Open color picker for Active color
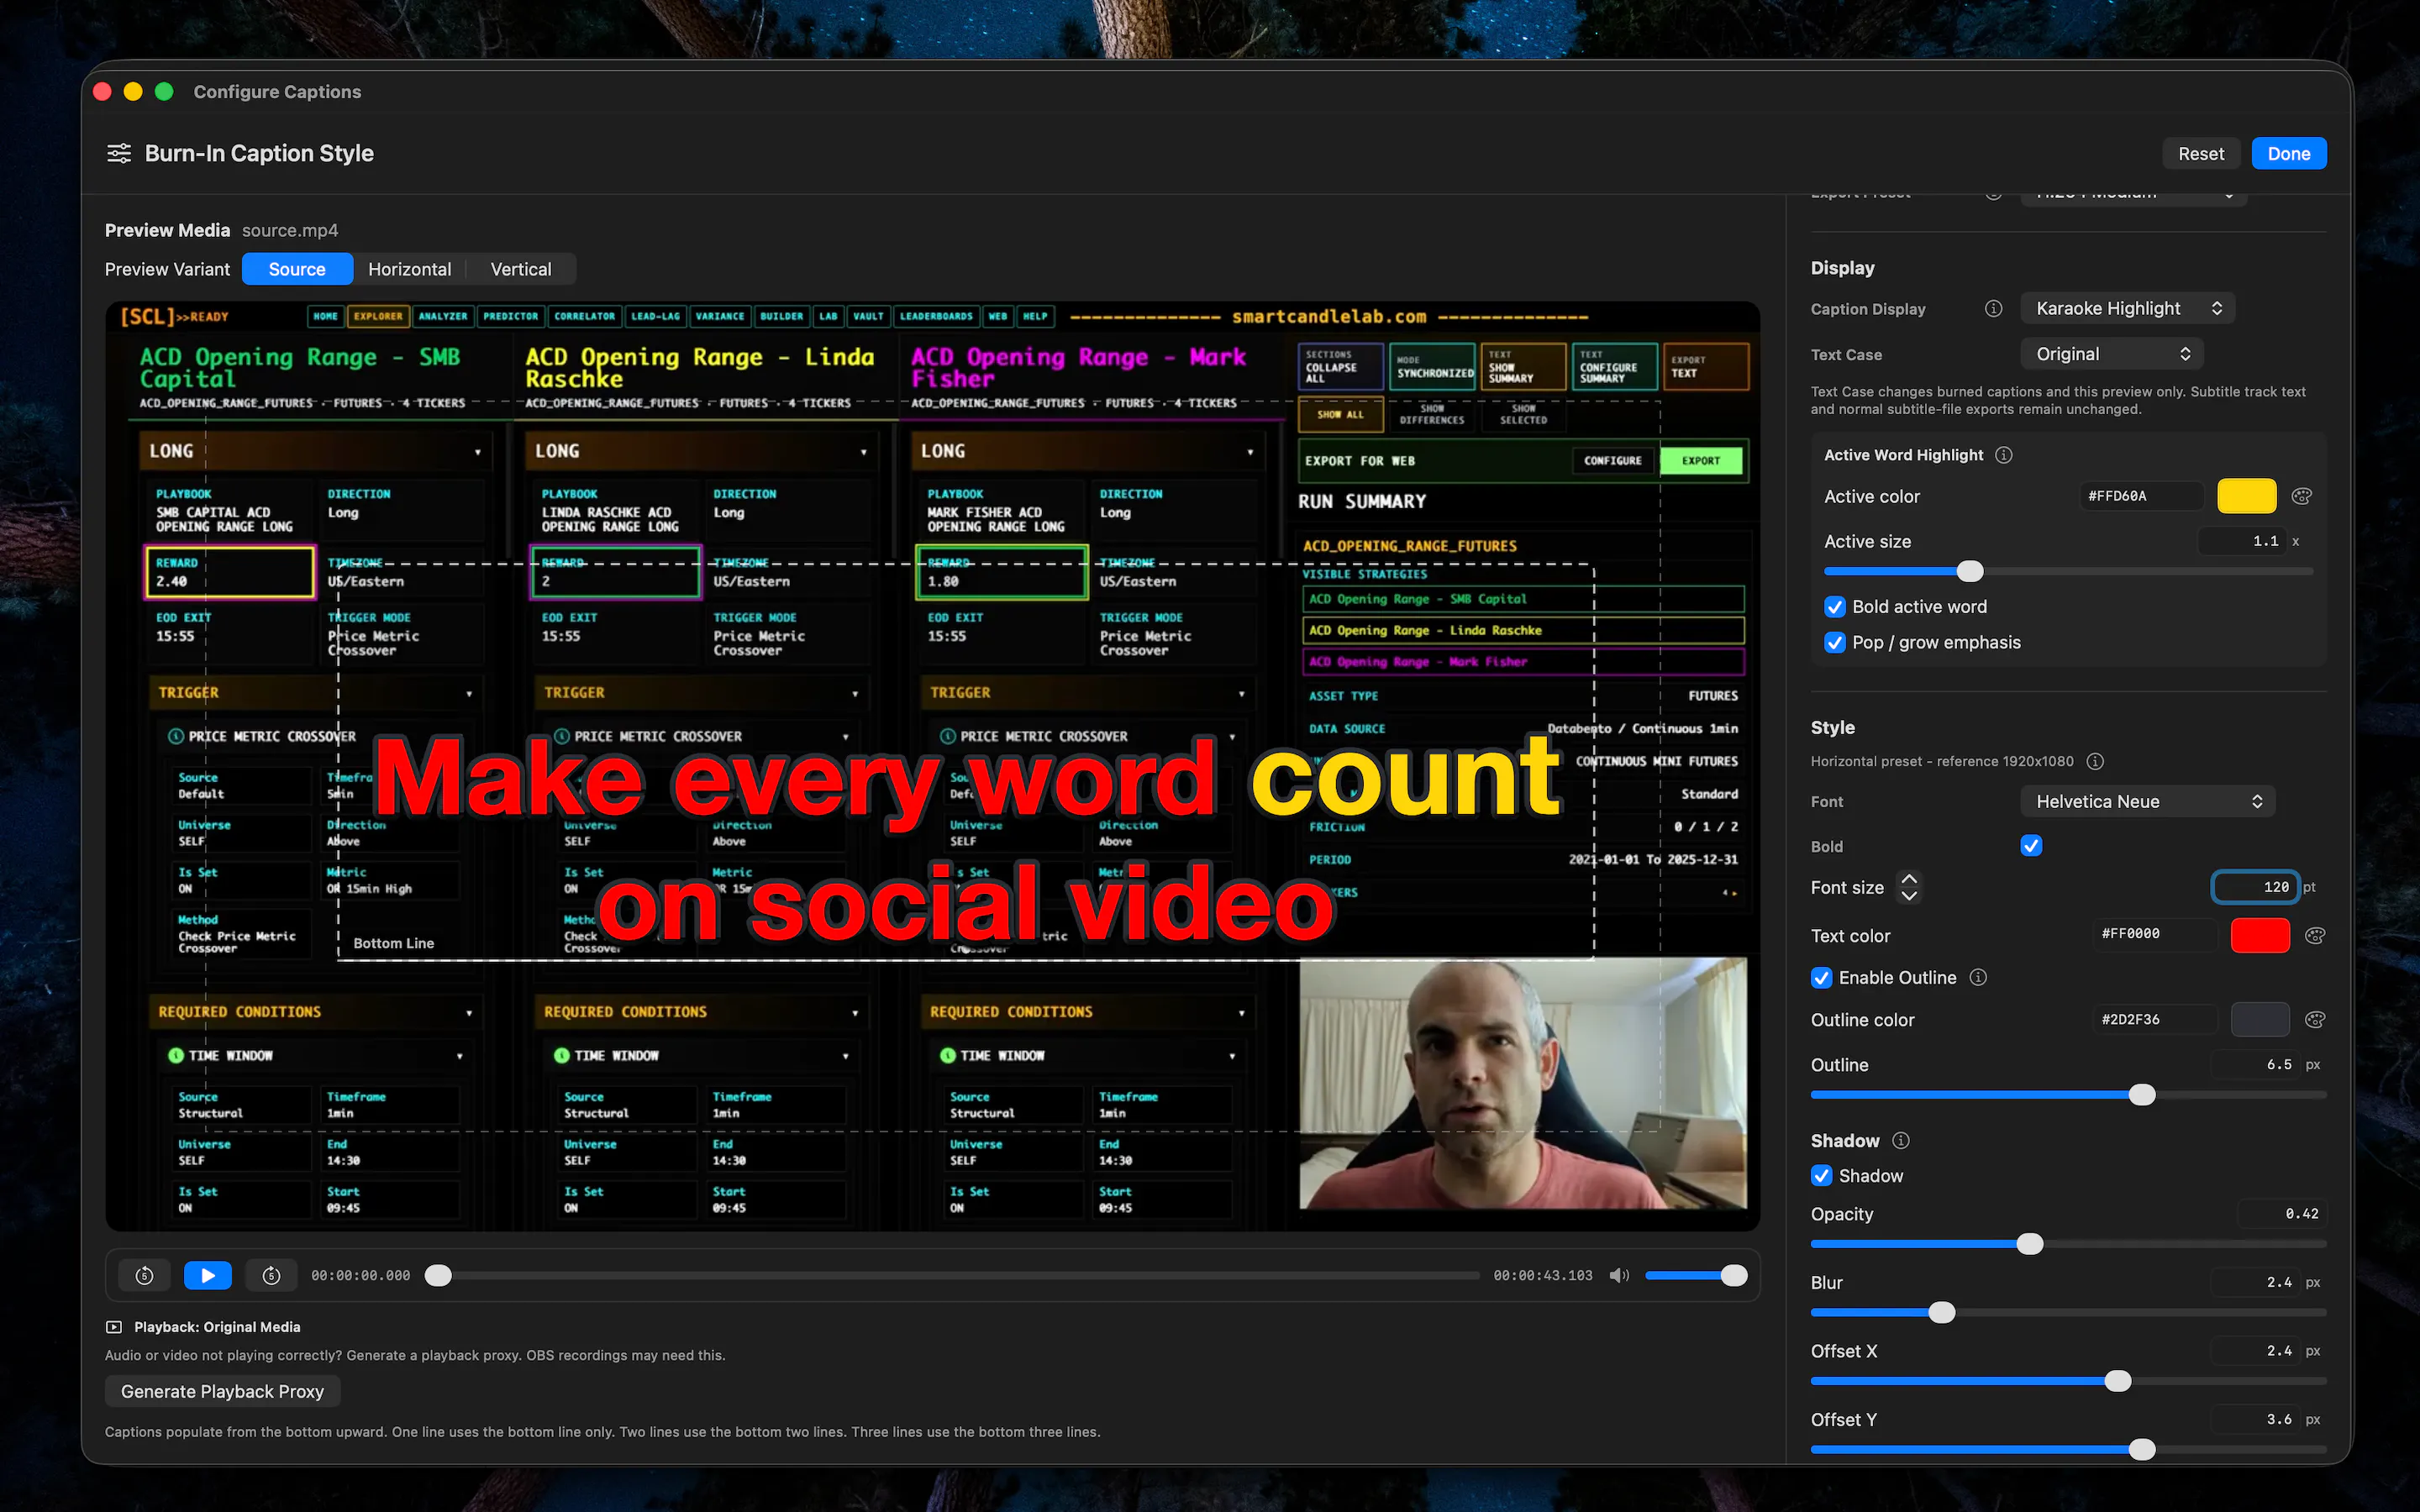 pyautogui.click(x=2302, y=496)
